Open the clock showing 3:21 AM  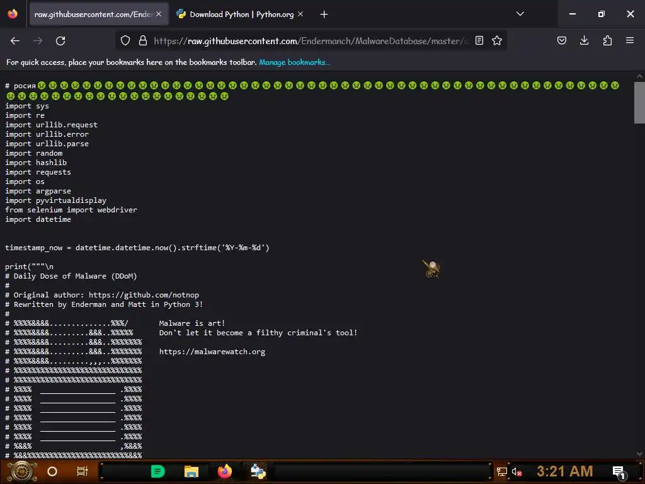pyautogui.click(x=565, y=471)
